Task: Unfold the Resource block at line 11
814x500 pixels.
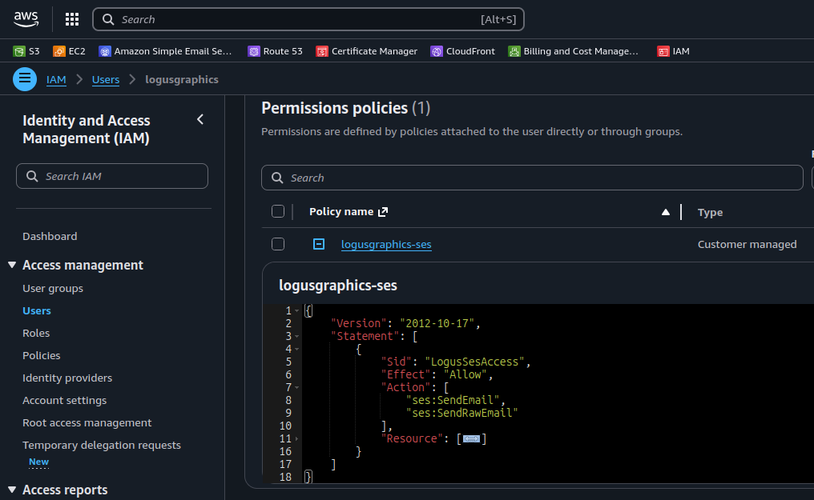Action: pyautogui.click(x=297, y=439)
